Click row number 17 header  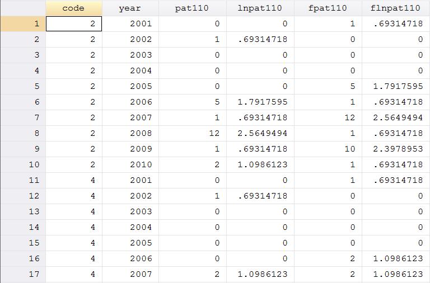tap(22, 275)
